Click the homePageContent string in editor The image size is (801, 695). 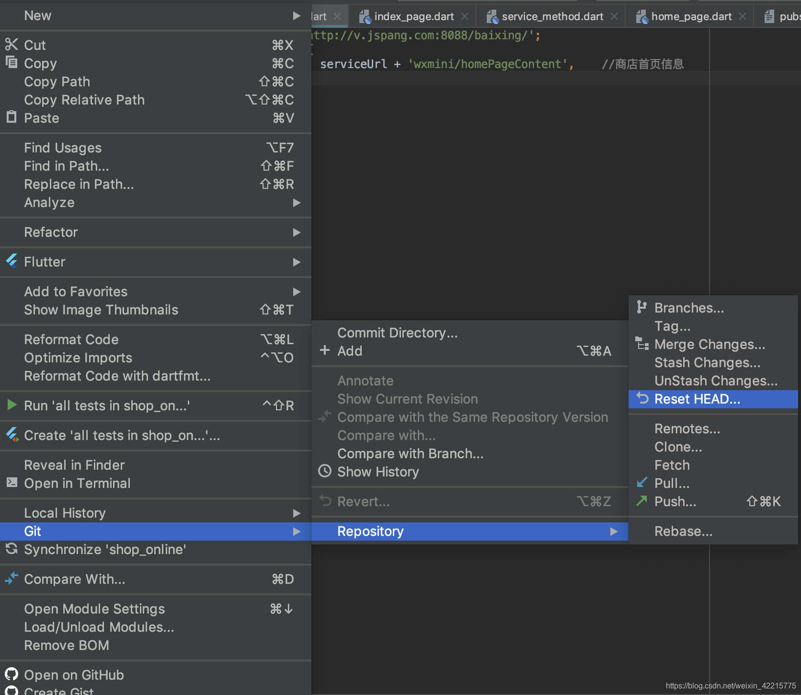coord(487,64)
